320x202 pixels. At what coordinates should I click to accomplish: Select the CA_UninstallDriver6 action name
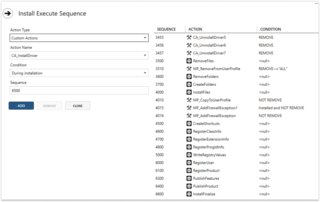tap(209, 45)
